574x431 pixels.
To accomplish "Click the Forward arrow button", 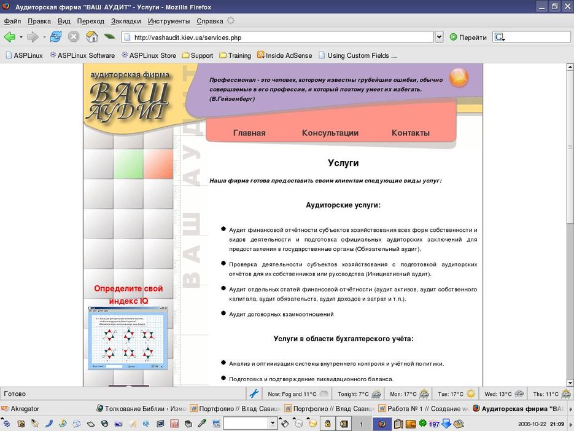I will tap(33, 37).
